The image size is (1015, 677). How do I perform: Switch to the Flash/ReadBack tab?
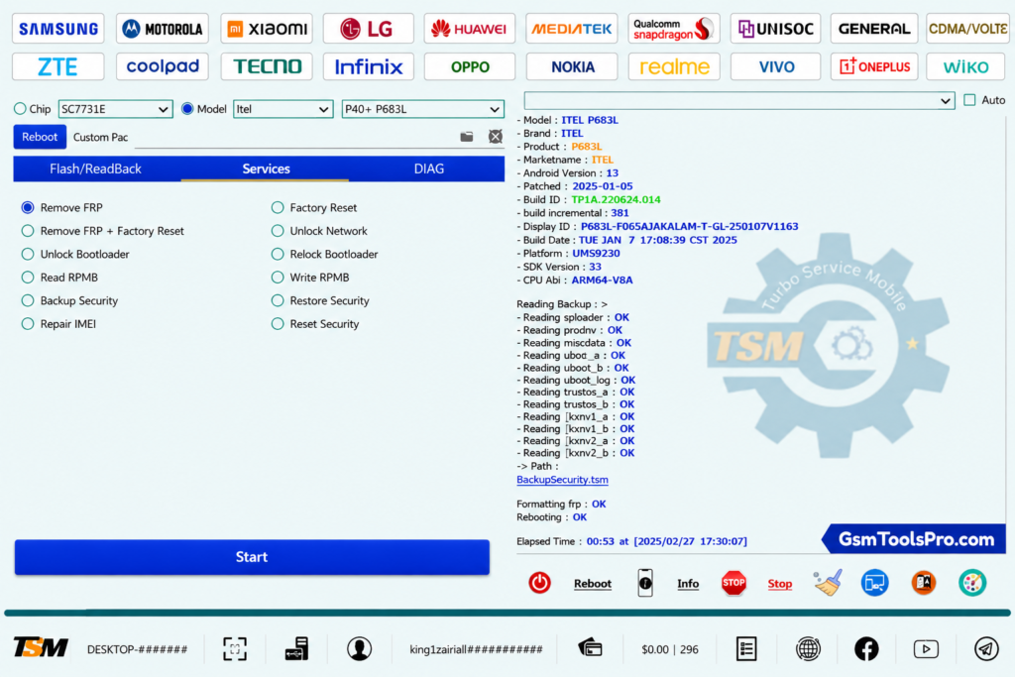point(96,169)
